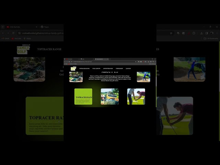The width and height of the screenshot is (220, 165).
Task: Switch to the GitHub Pages tab in center browser
Action: pos(87,59)
